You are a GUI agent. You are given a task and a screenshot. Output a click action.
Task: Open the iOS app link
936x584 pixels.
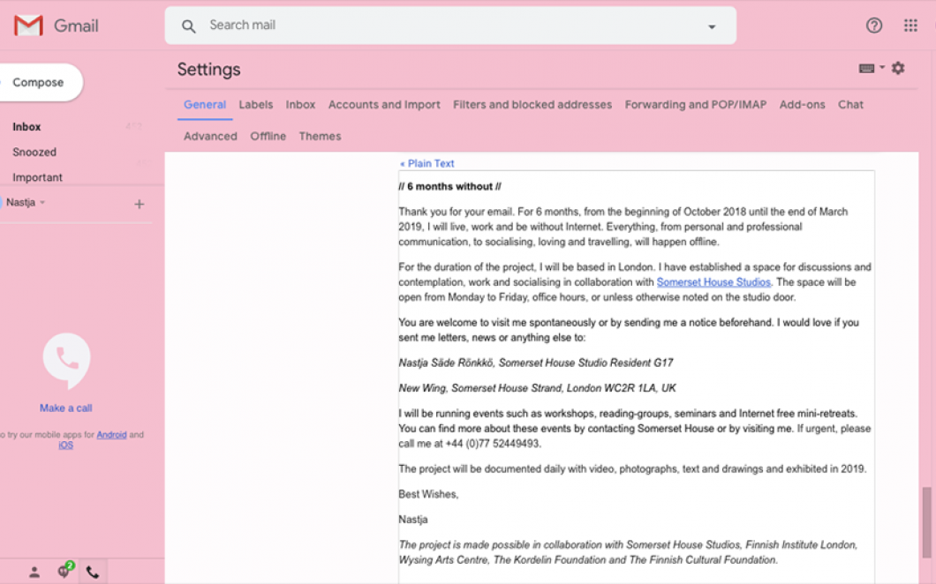(65, 445)
